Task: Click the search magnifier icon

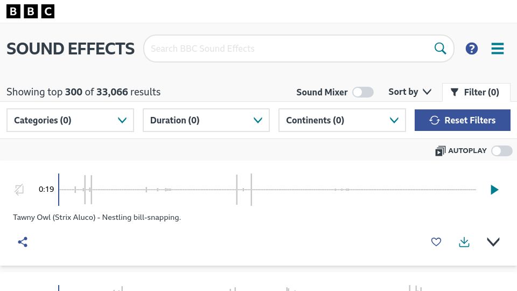Action: [440, 48]
